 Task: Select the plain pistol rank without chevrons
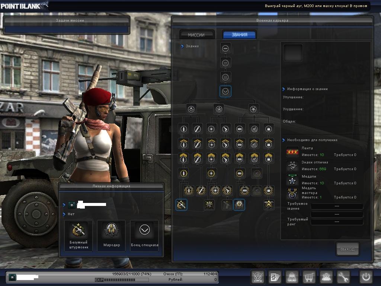pos(225,129)
